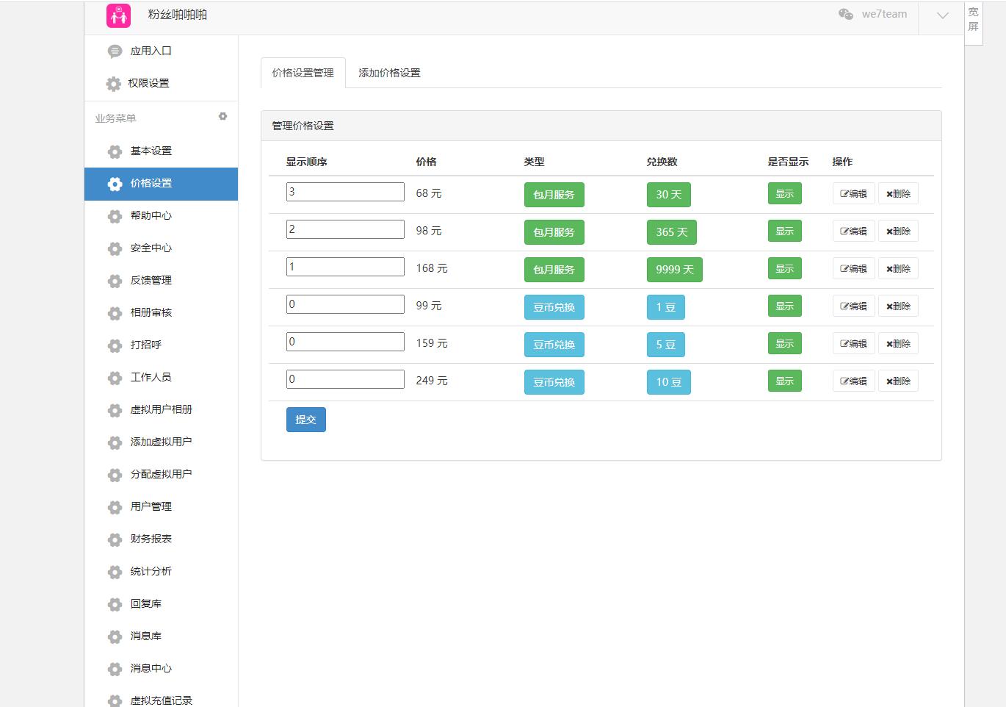Click the WeChat icon beside we7team

pos(846,14)
